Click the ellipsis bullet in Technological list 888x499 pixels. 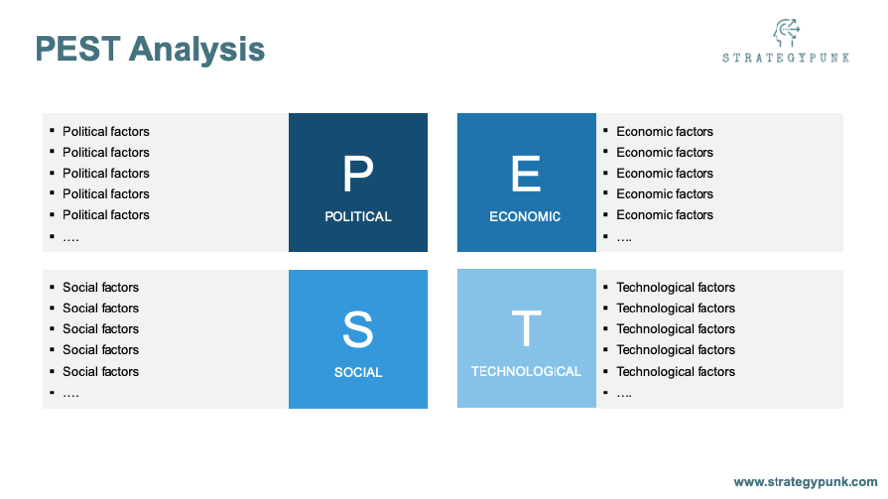625,393
